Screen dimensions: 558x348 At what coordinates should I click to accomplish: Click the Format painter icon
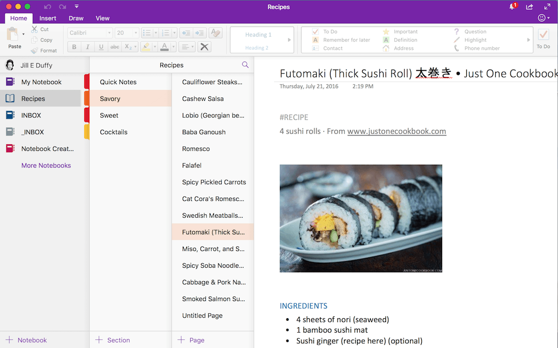(x=34, y=50)
